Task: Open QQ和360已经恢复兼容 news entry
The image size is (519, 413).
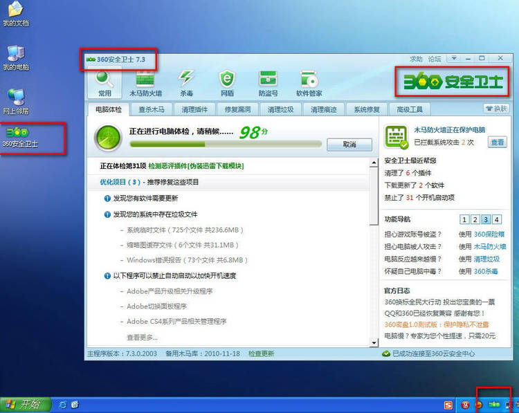Action: pos(435,313)
